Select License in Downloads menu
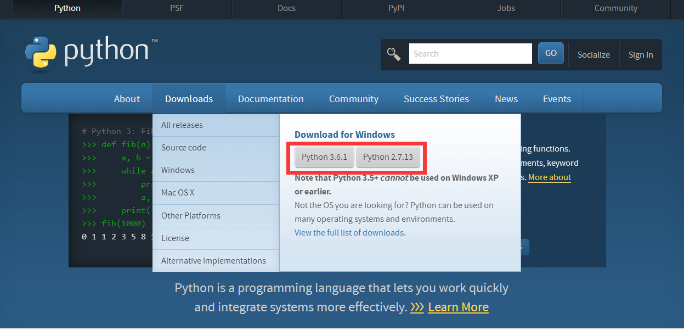 [x=216, y=238]
